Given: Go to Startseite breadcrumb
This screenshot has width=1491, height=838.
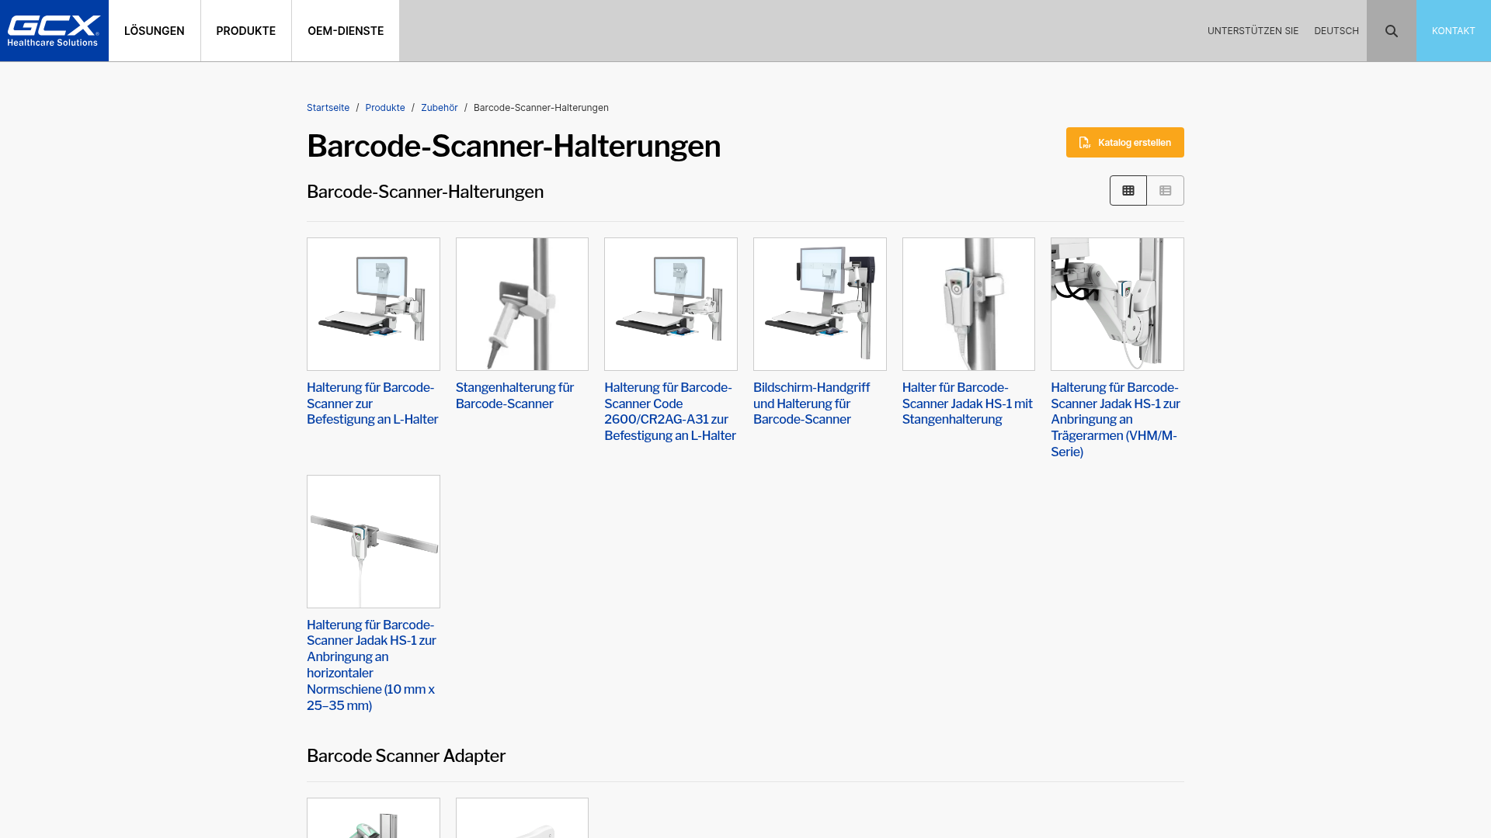Looking at the screenshot, I should [328, 108].
